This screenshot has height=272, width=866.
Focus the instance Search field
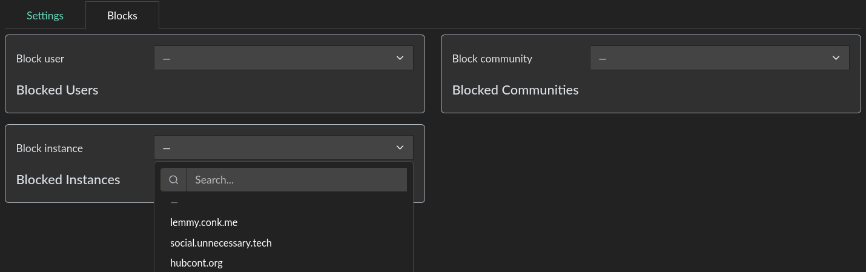click(297, 180)
